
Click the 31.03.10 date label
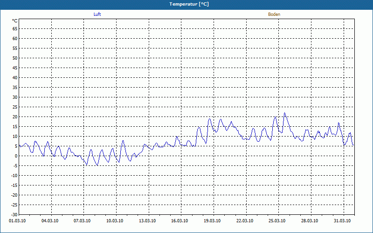coord(342,221)
